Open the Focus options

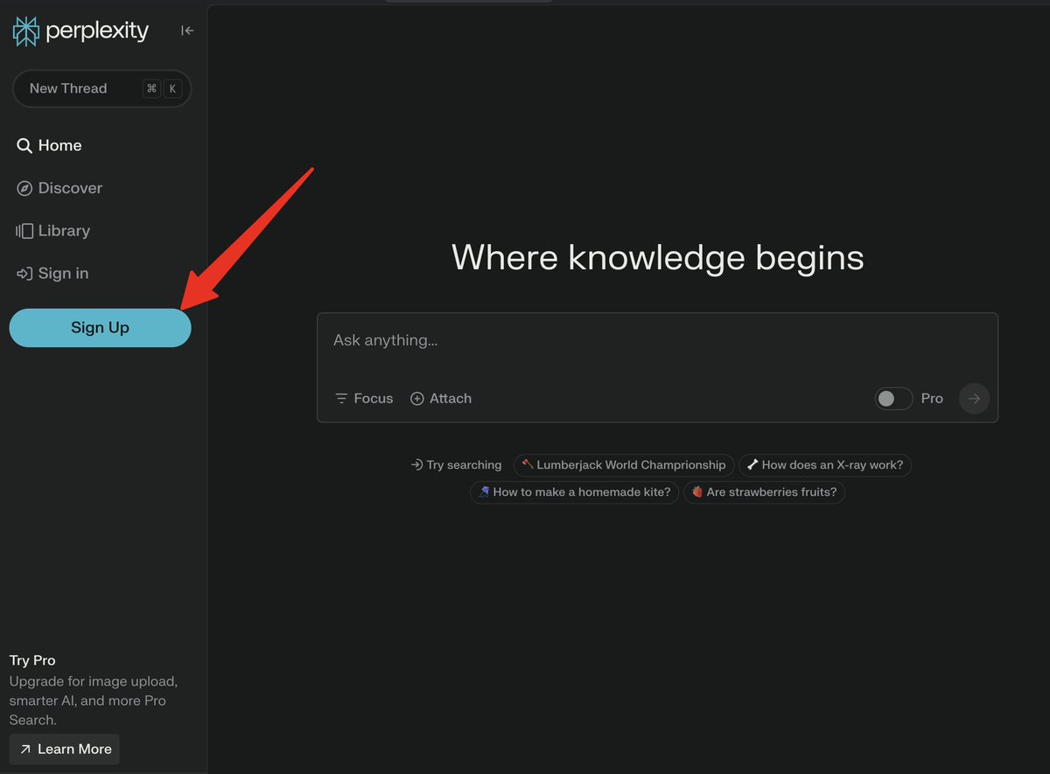[364, 399]
